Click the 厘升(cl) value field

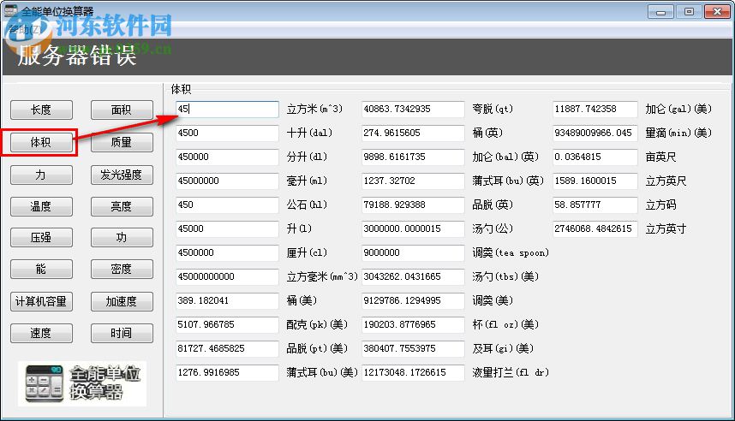pos(227,252)
